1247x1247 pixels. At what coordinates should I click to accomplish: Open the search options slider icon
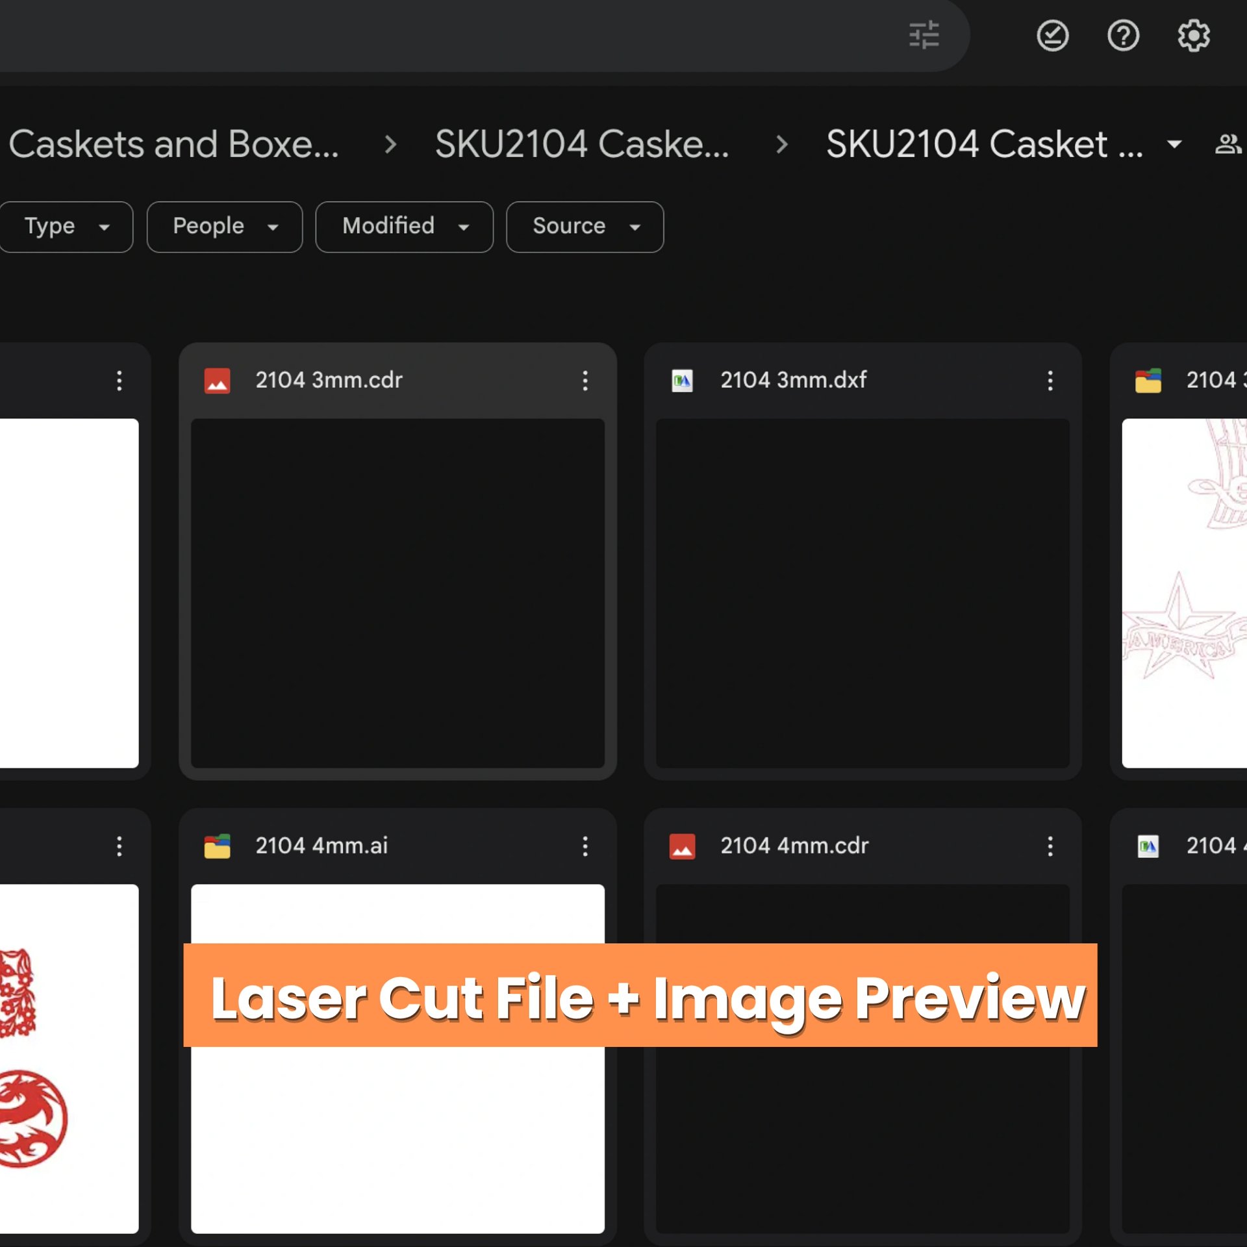(x=924, y=35)
